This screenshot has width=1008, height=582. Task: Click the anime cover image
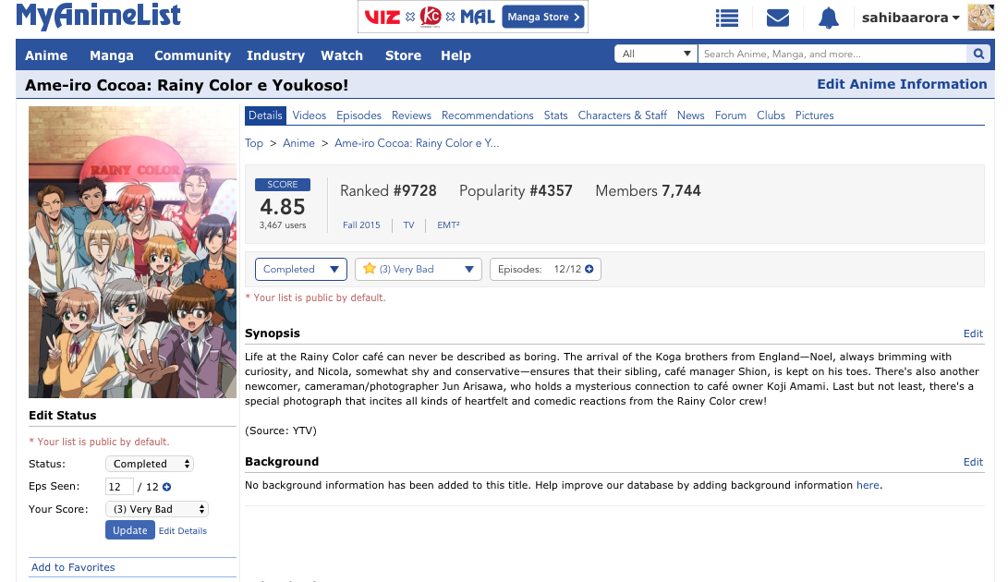point(132,252)
